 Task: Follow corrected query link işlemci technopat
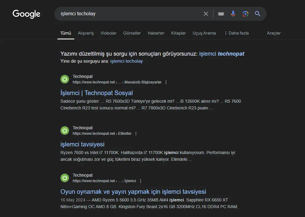222,54
